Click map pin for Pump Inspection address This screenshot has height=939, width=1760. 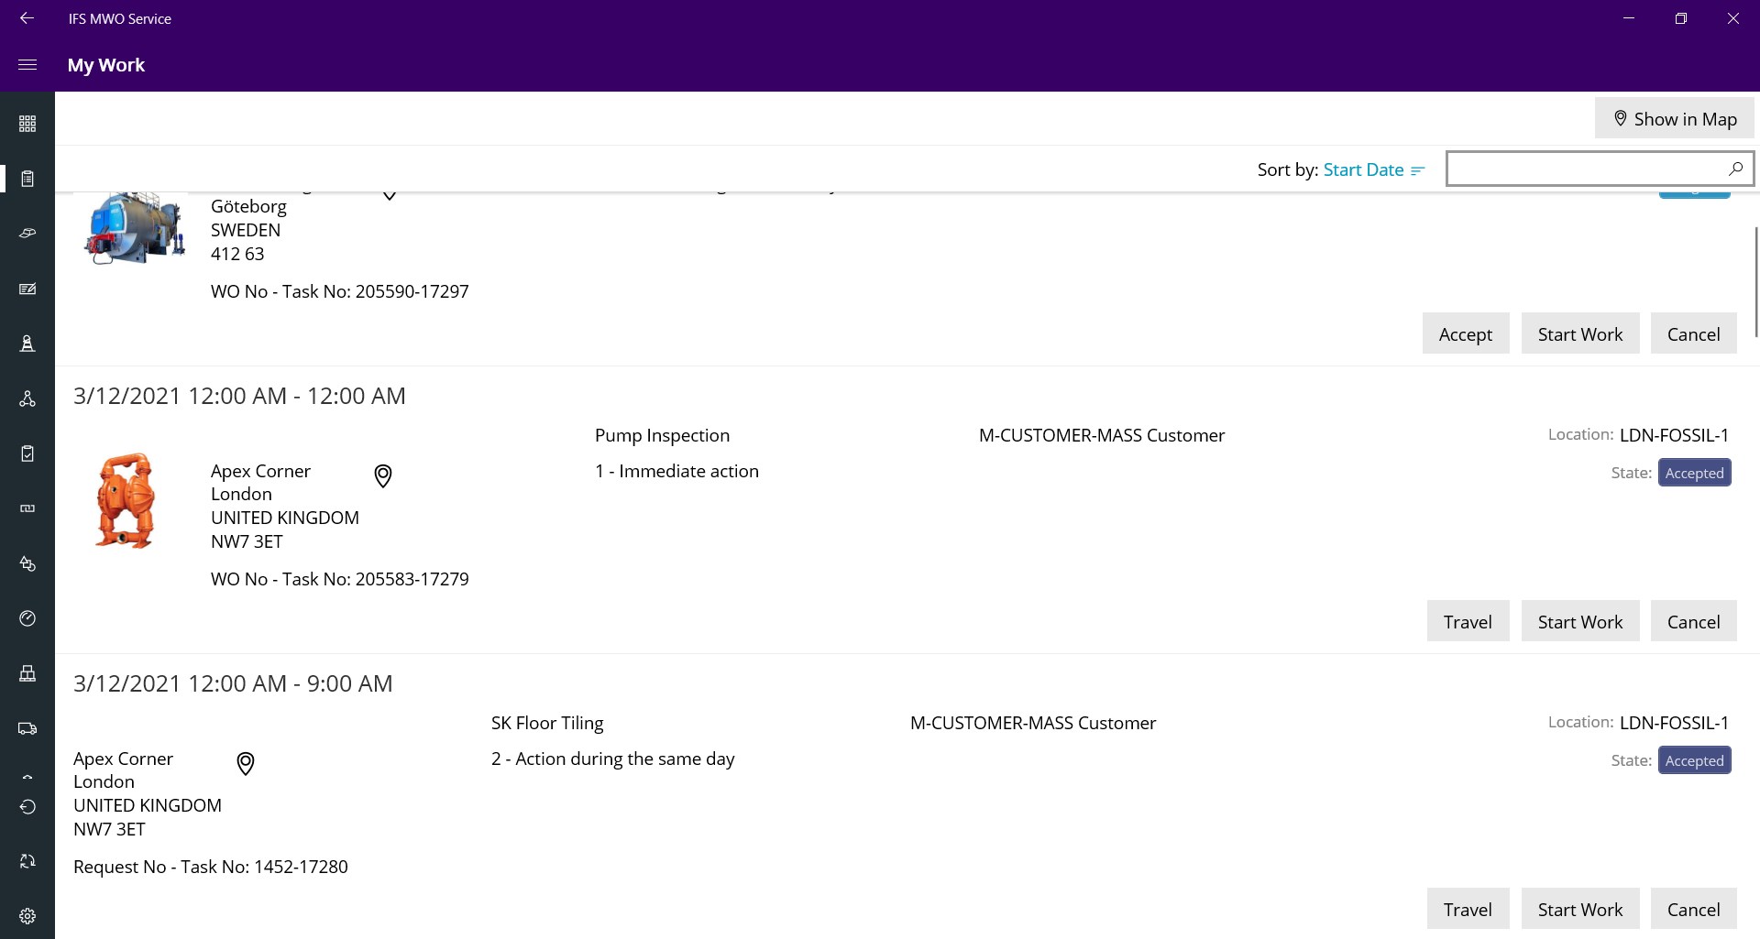(383, 475)
